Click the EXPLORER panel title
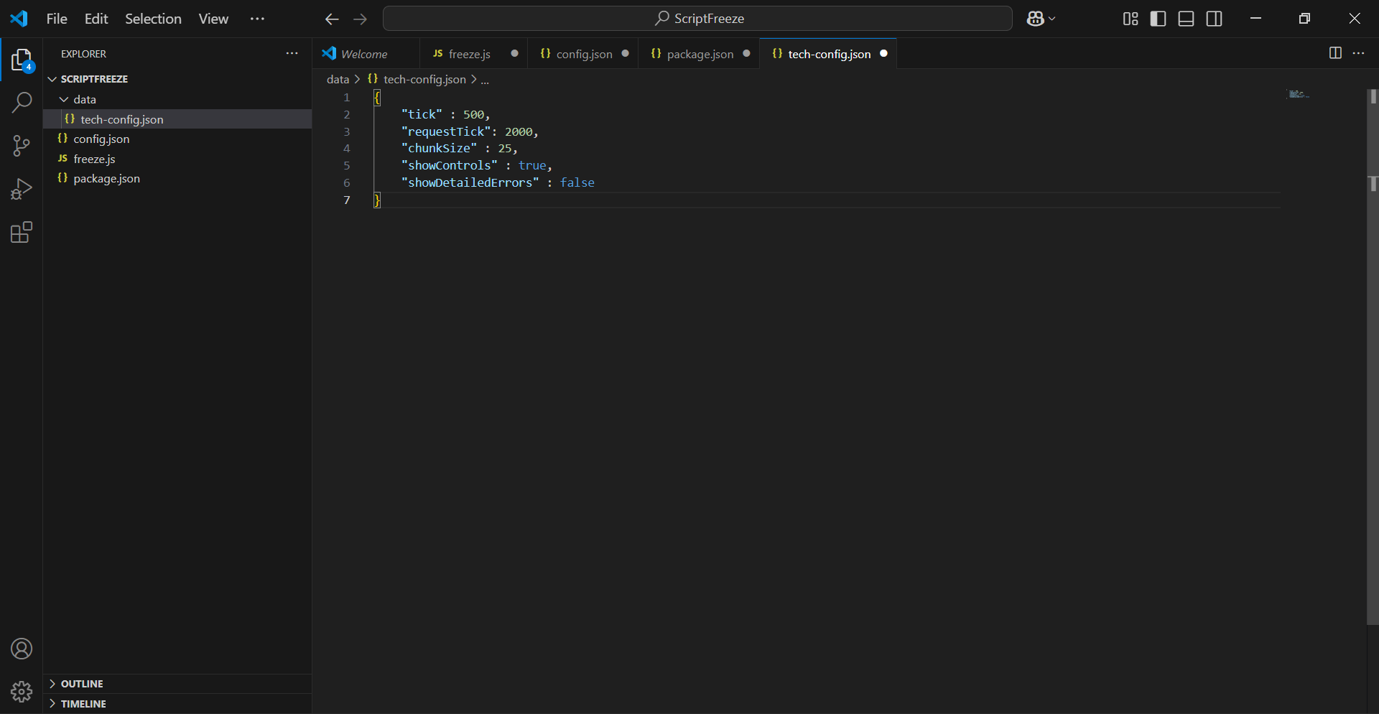The image size is (1379, 714). pos(83,54)
